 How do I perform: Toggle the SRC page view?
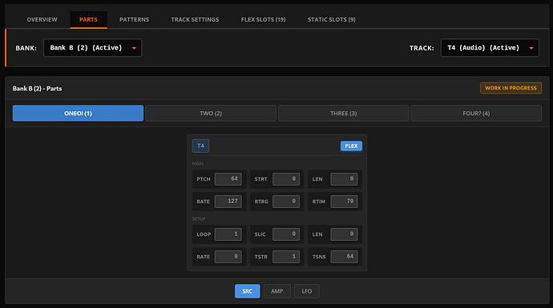(x=247, y=291)
